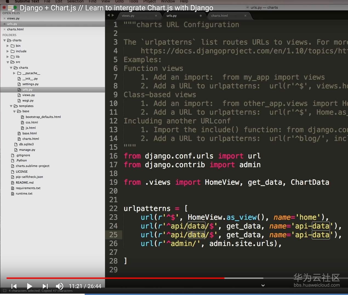Open the Goto menu
The width and height of the screenshot is (348, 295).
[x=119, y=1]
